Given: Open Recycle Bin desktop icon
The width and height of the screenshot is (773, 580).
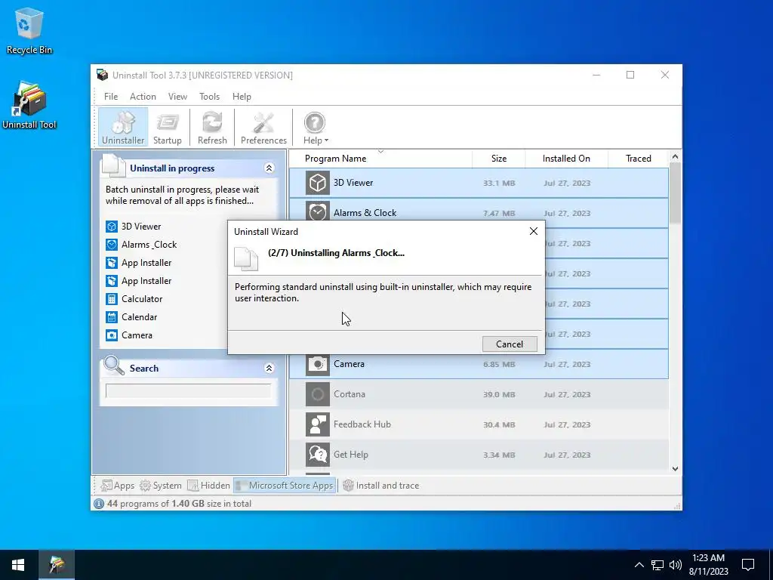Looking at the screenshot, I should 29,30.
